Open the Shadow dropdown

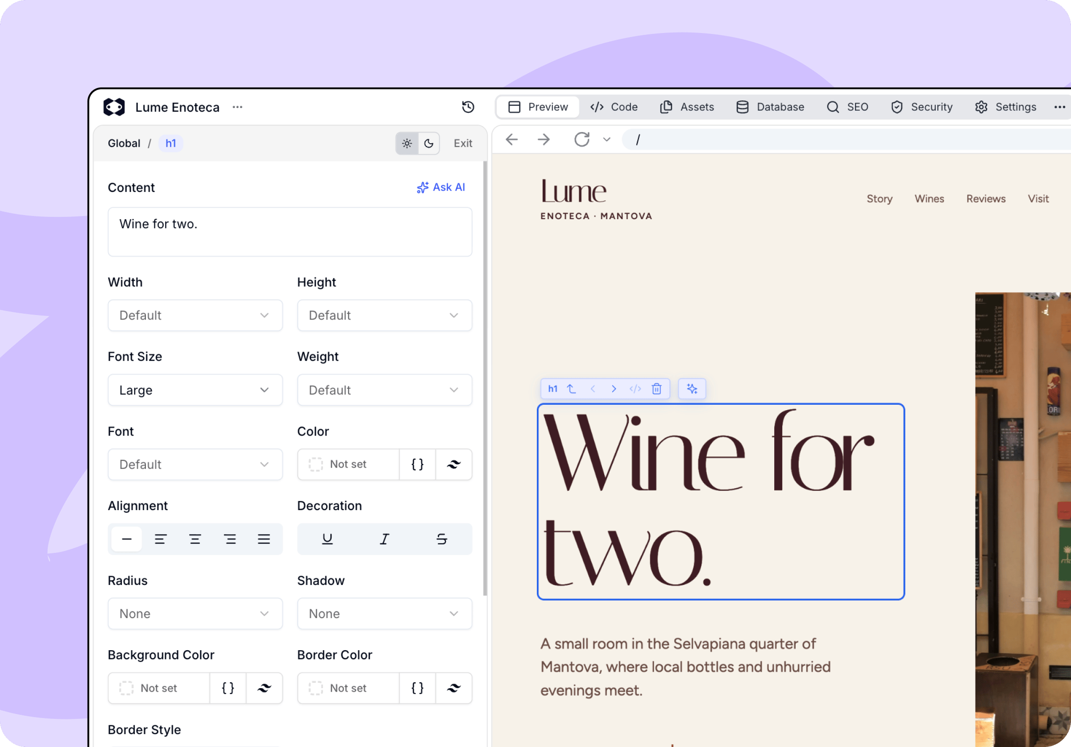[x=384, y=614]
